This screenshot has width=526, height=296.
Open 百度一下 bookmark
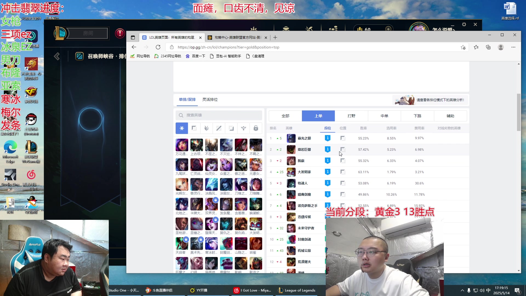click(195, 56)
